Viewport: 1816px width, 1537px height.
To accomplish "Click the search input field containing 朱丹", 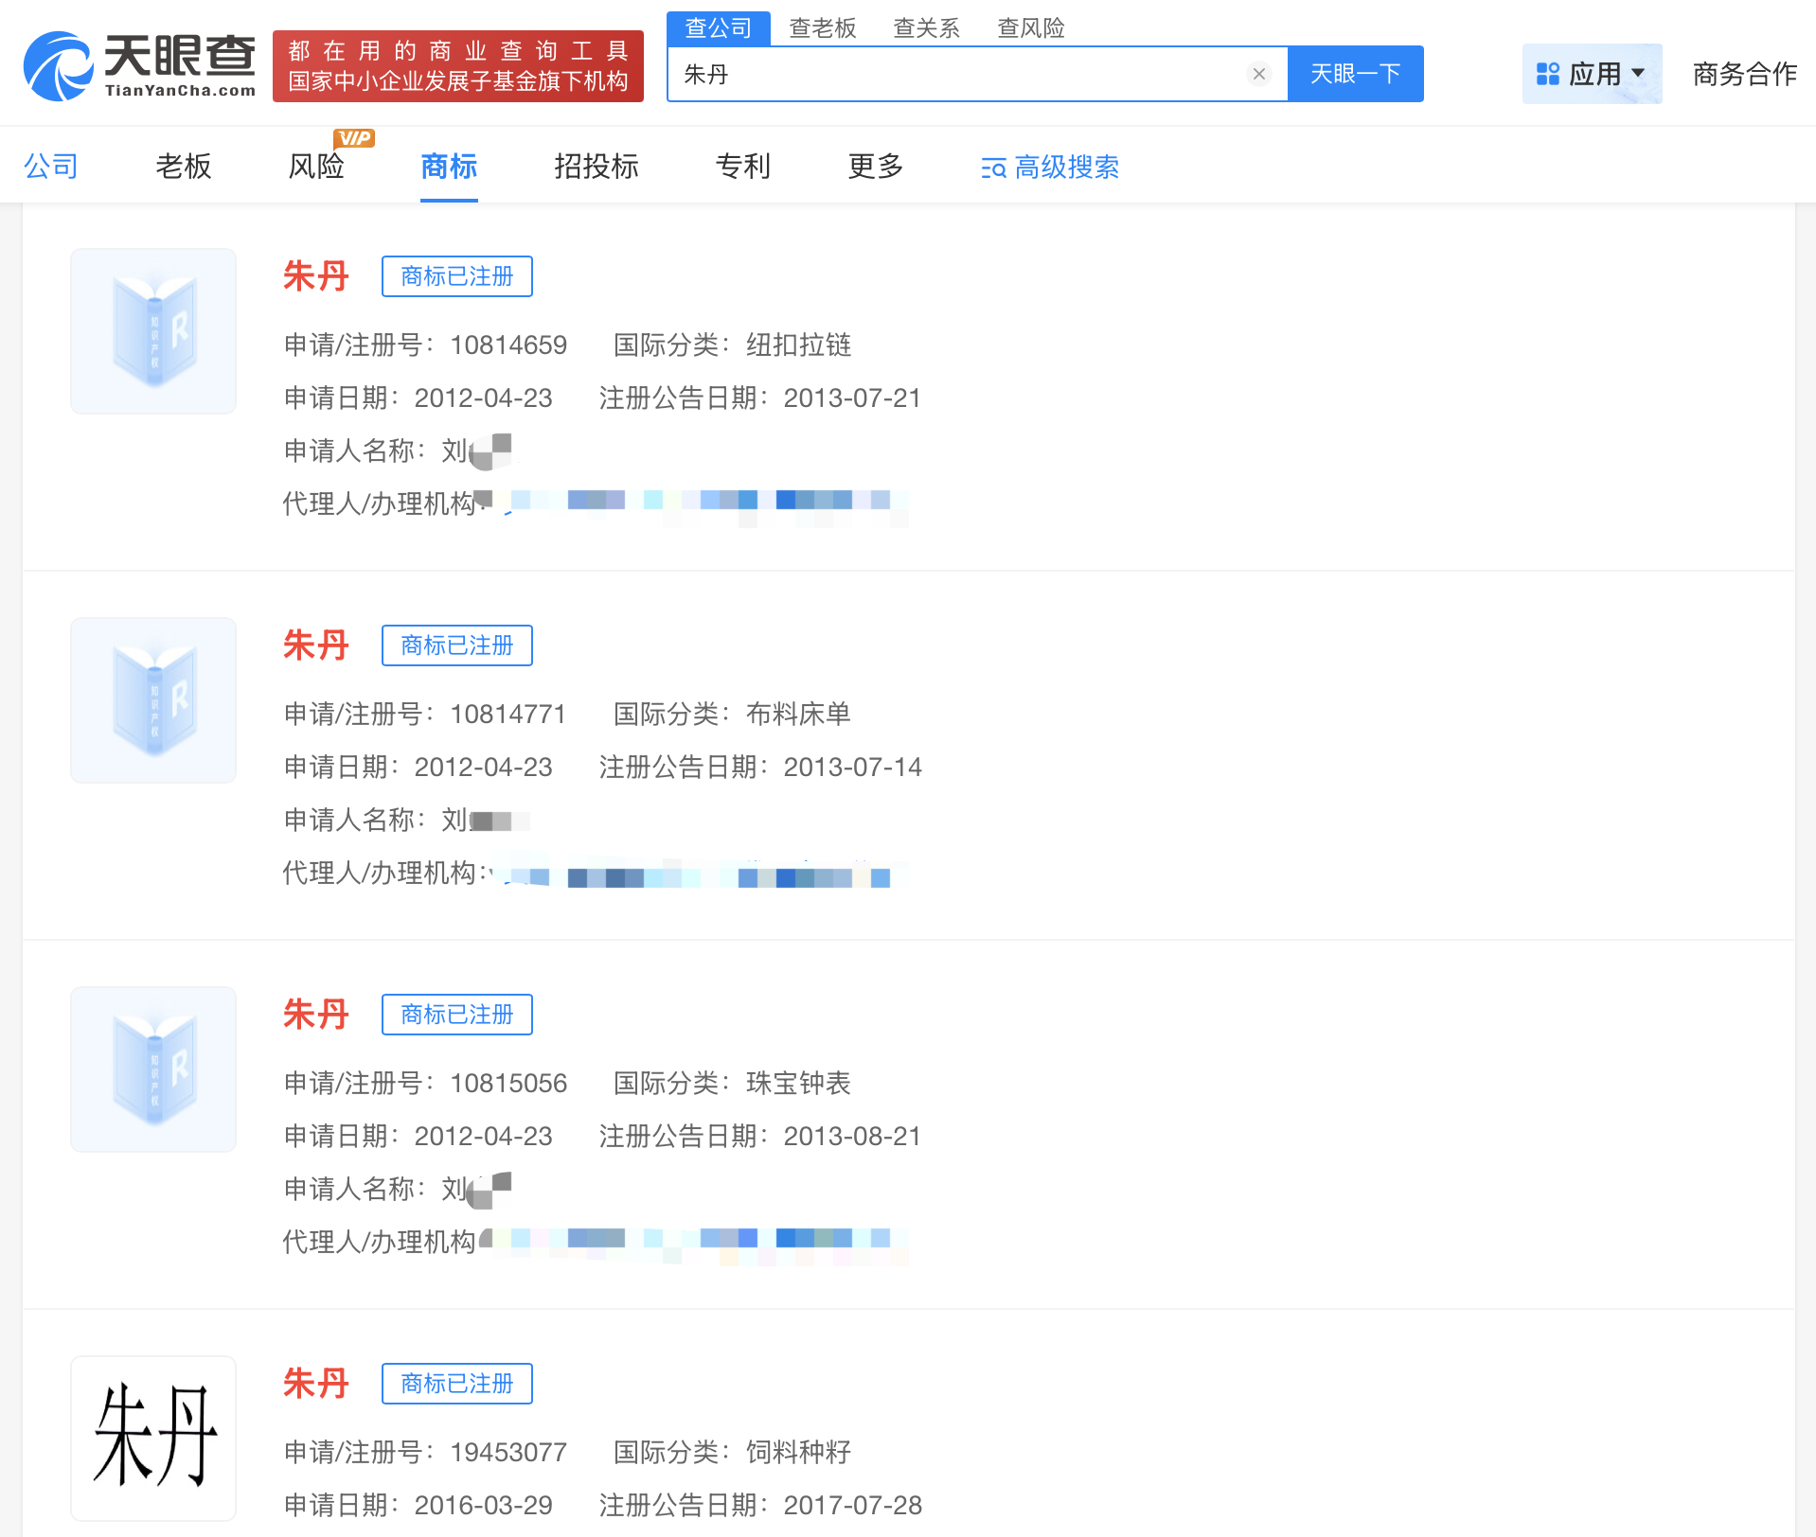I will point(956,74).
